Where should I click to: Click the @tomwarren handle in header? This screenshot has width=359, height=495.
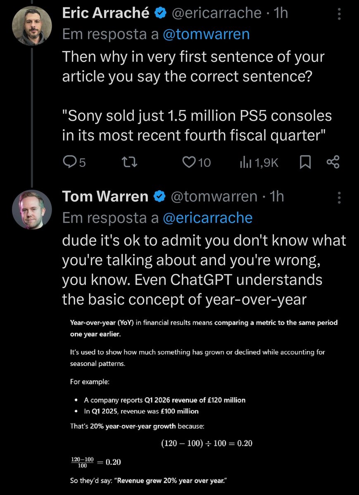click(214, 197)
